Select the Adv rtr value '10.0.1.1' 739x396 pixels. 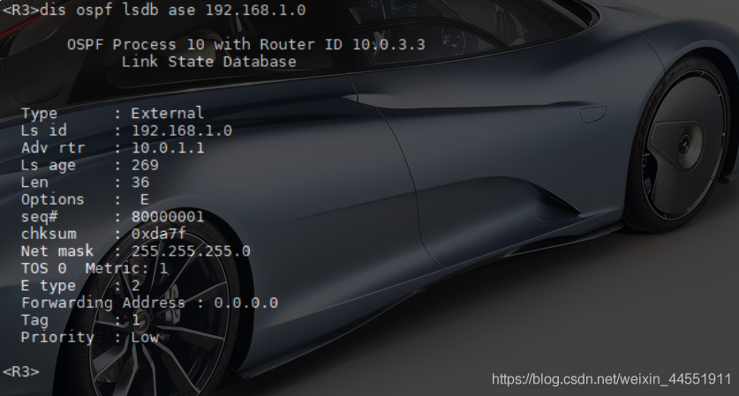tap(168, 148)
